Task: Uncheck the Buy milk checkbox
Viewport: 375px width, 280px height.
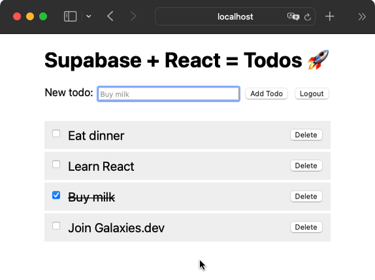Action: click(x=56, y=195)
